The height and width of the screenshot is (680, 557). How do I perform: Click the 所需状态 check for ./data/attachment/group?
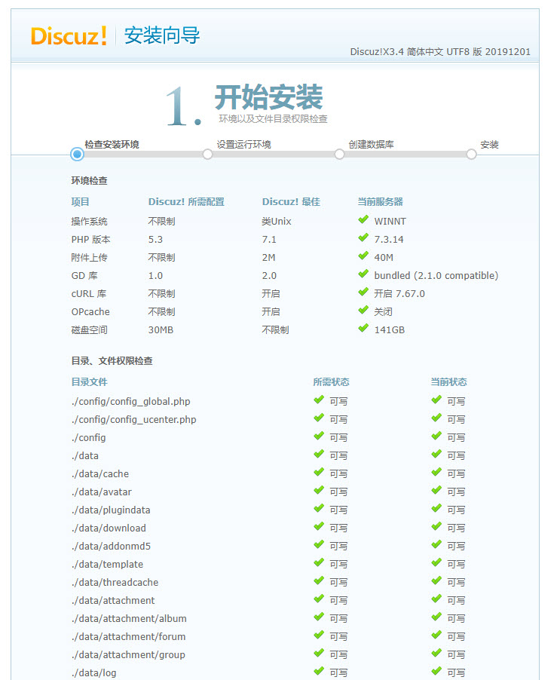pyautogui.click(x=319, y=653)
